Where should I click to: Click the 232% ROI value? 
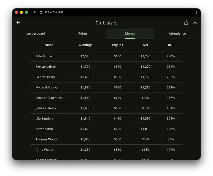point(171,77)
